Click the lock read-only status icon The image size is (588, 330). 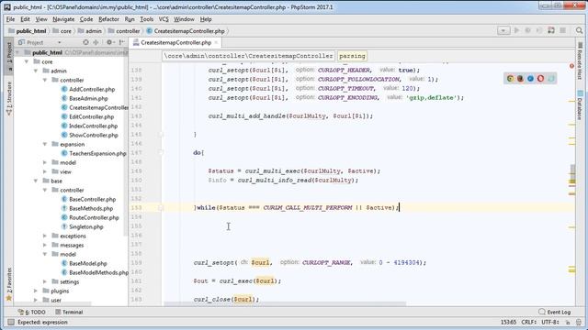tap(568, 322)
